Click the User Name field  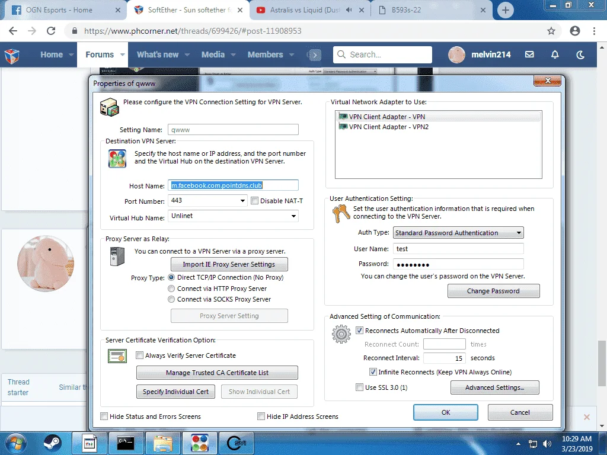point(458,249)
